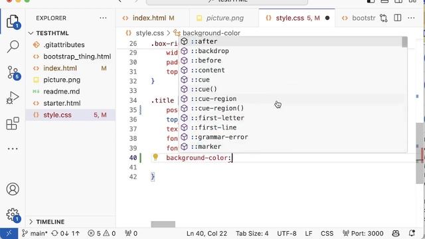Open the Extensions view
Screen dimensions: 425x239
tap(13, 123)
